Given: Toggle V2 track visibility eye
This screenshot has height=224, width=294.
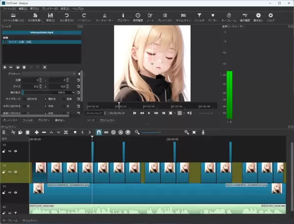Looking at the screenshot, I should coord(16,172).
